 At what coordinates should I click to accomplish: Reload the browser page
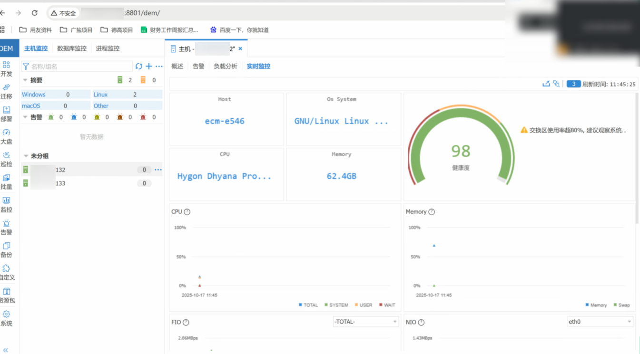(34, 13)
